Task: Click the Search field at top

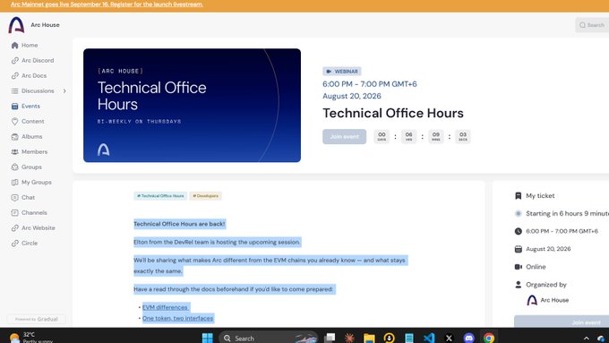Action: pyautogui.click(x=592, y=25)
